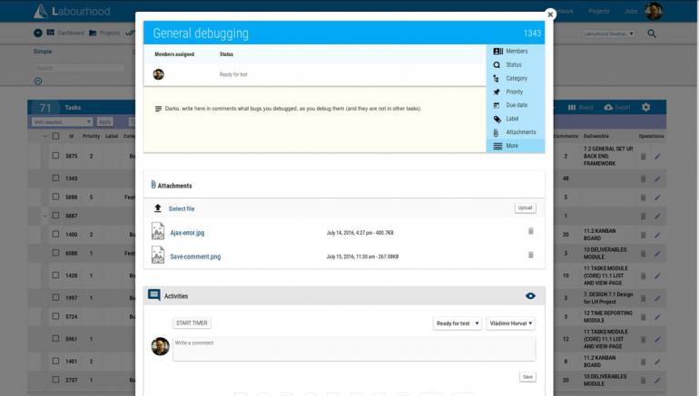Check the box for task 6088
Image resolution: width=699 pixels, height=396 pixels.
(55, 253)
